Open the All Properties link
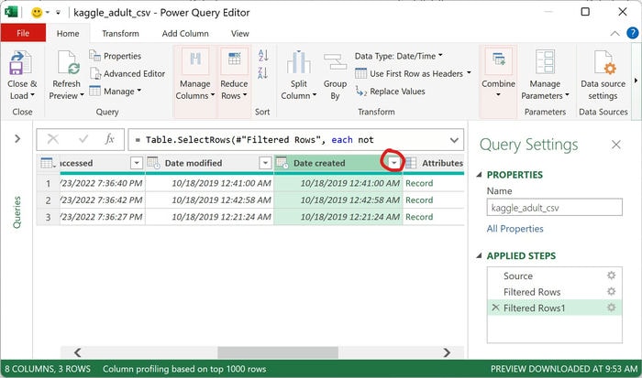Viewport: 642px width, 378px height. (515, 229)
